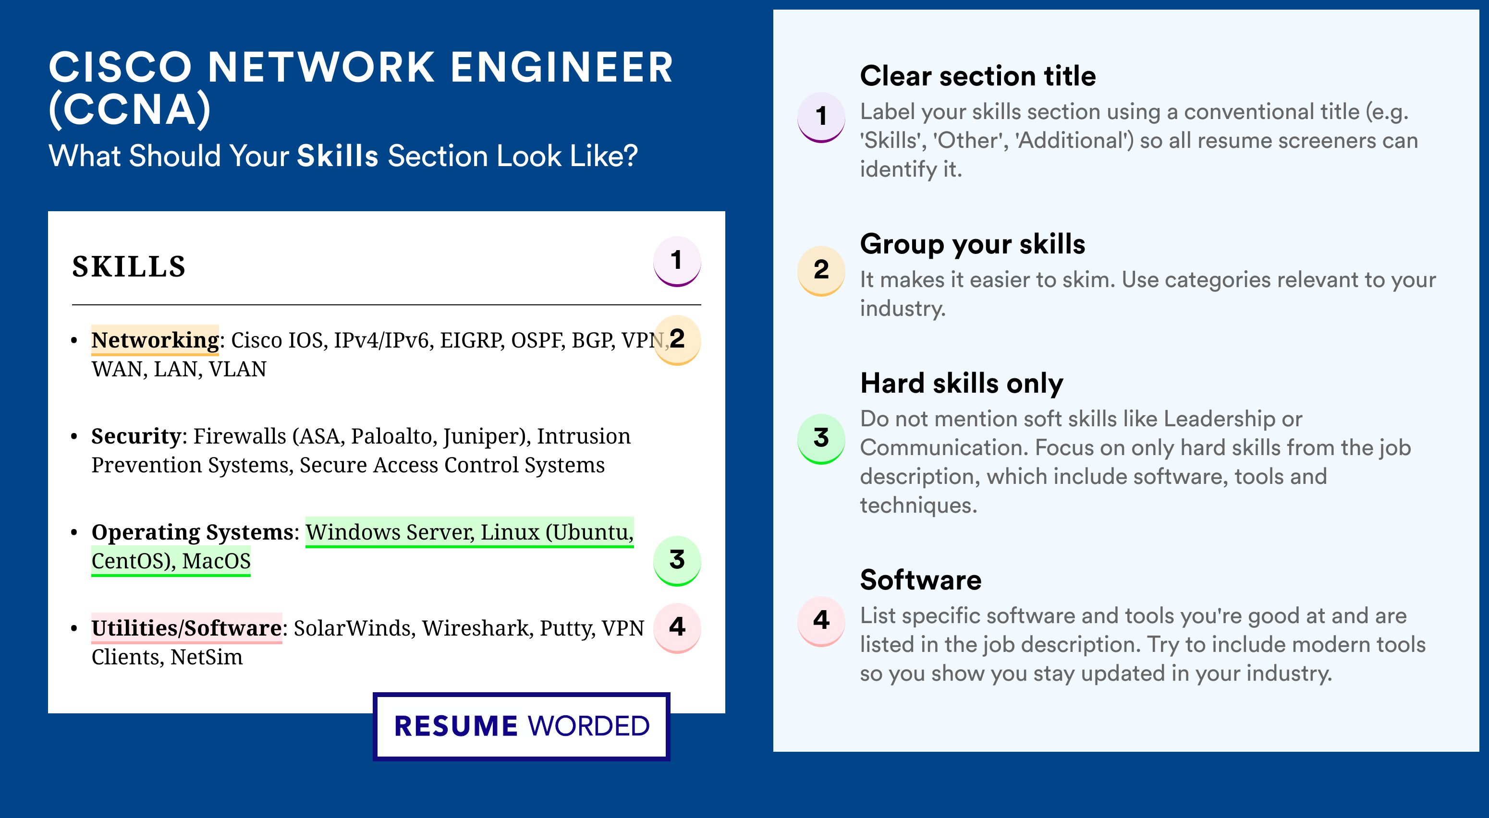Click the highlighted Networking label
Image resolution: width=1489 pixels, height=818 pixels.
pos(155,340)
